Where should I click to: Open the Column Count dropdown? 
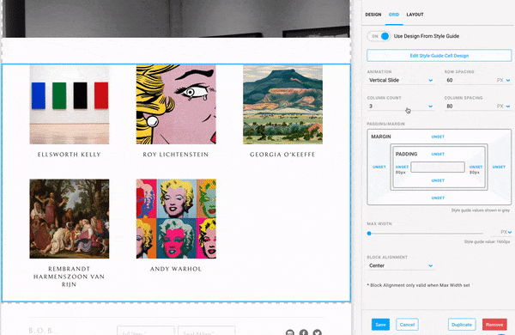[x=401, y=107]
